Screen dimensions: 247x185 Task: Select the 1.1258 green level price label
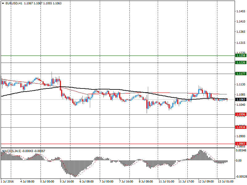pos(241,55)
